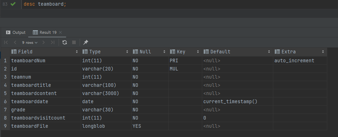Click the reload page icon
The width and height of the screenshot is (338, 137).
(64, 42)
